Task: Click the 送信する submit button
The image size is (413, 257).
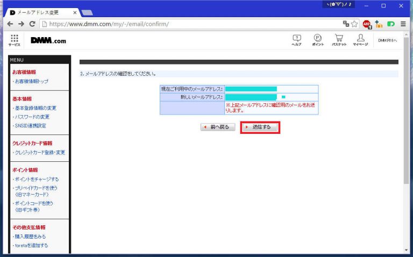Action: 260,127
